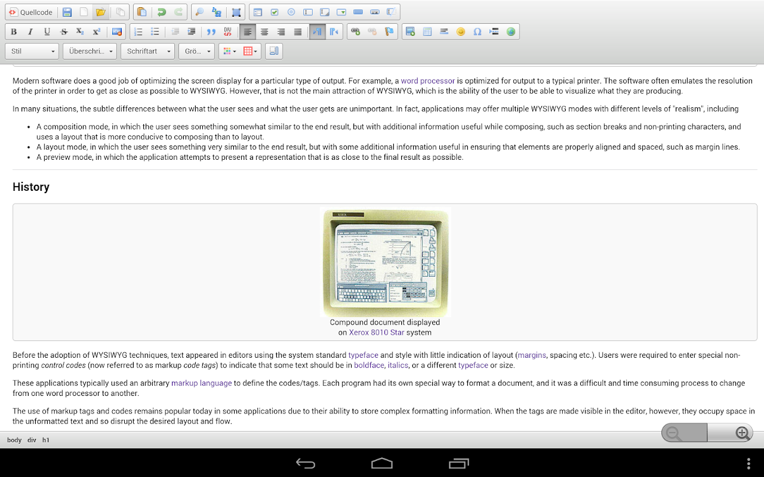The width and height of the screenshot is (764, 477).
Task: Paste from clipboard icon
Action: pos(141,12)
